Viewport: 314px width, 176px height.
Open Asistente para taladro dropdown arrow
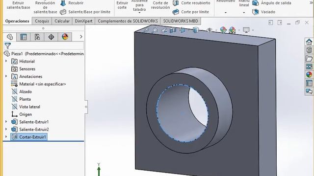click(139, 13)
